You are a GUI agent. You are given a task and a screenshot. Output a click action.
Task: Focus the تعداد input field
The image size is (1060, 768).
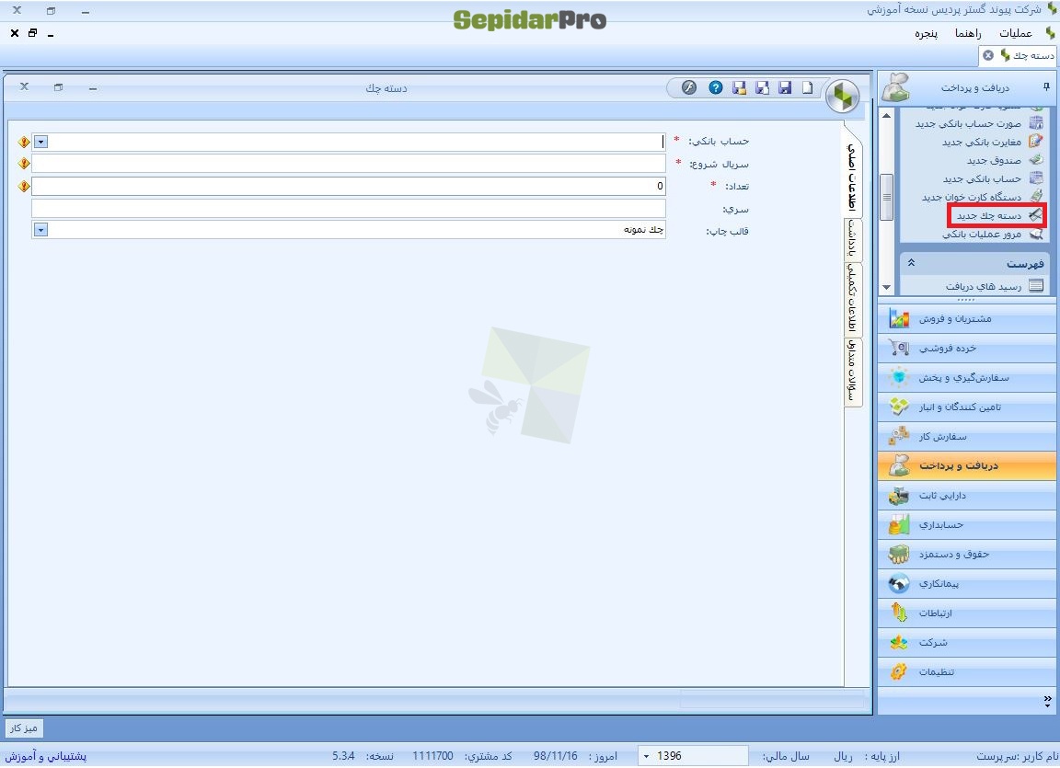pos(349,186)
